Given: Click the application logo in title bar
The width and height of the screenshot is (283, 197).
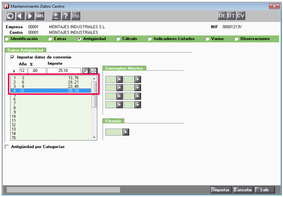Looking at the screenshot, I should pos(7,7).
